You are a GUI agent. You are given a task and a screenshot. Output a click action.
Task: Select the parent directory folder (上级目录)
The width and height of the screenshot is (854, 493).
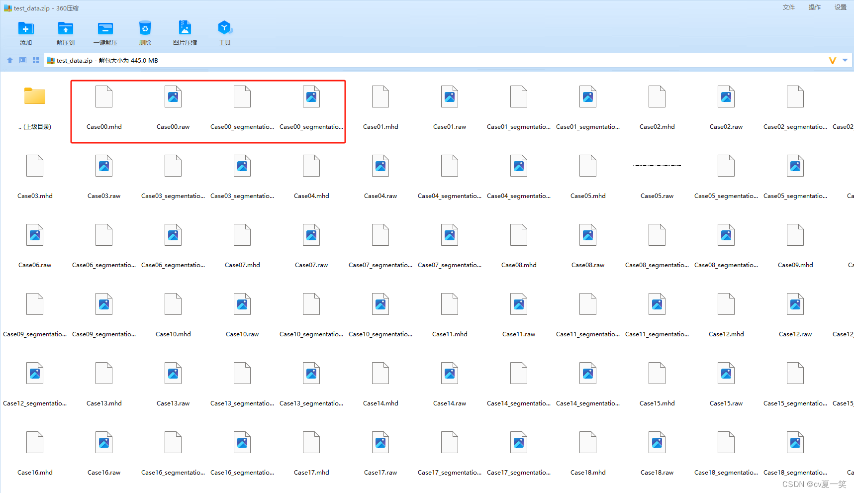point(35,97)
